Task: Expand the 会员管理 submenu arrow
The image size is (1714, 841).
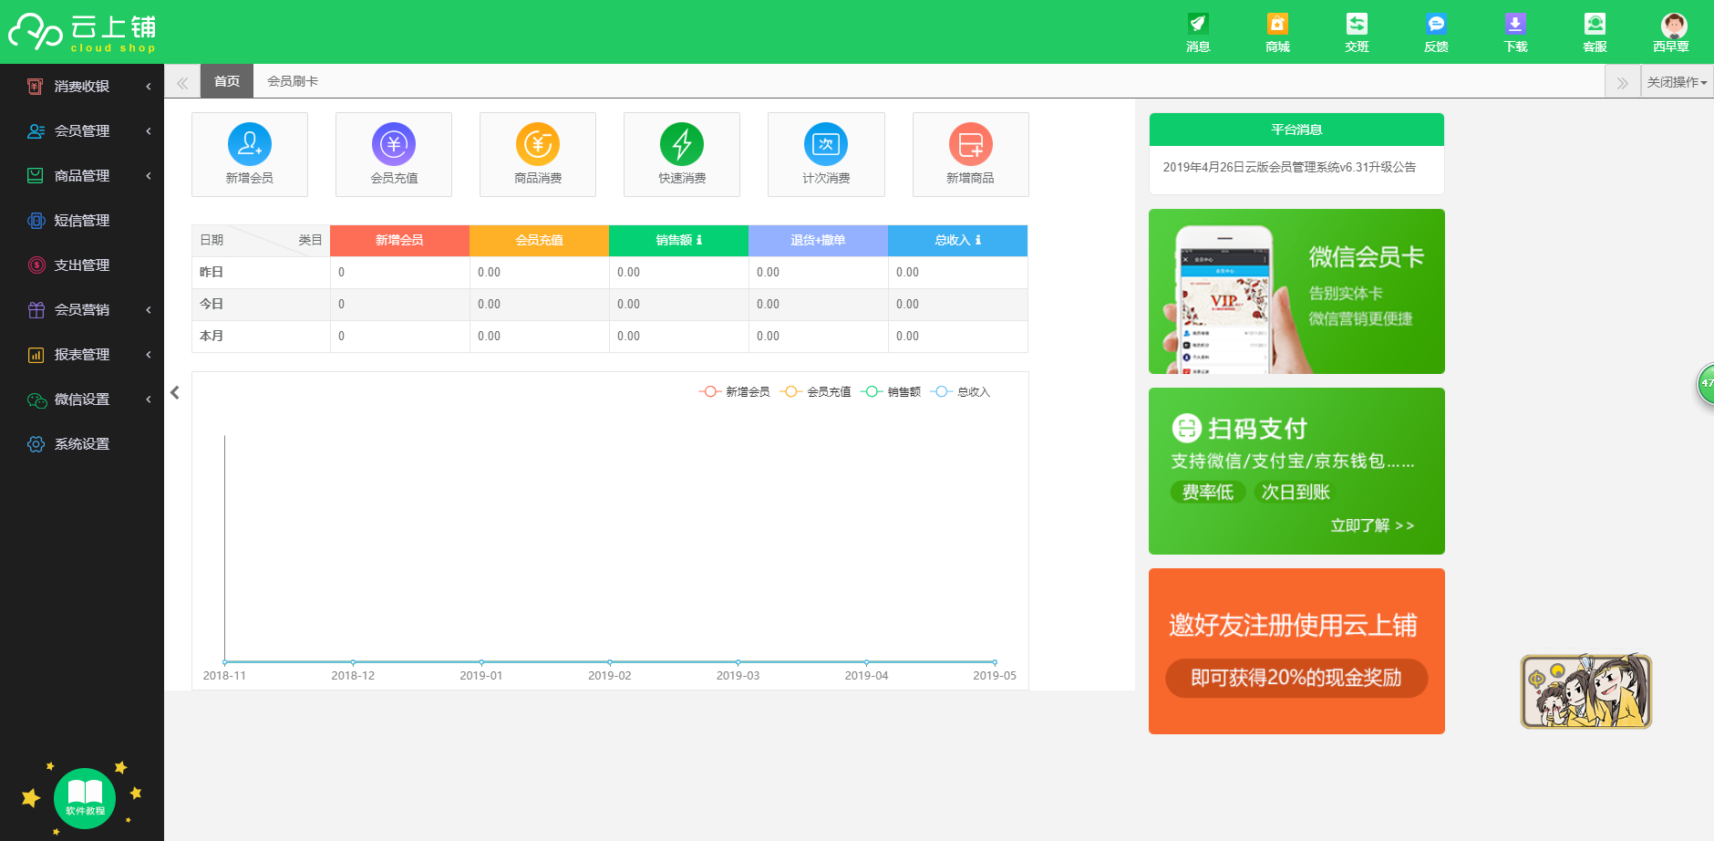Action: (149, 131)
